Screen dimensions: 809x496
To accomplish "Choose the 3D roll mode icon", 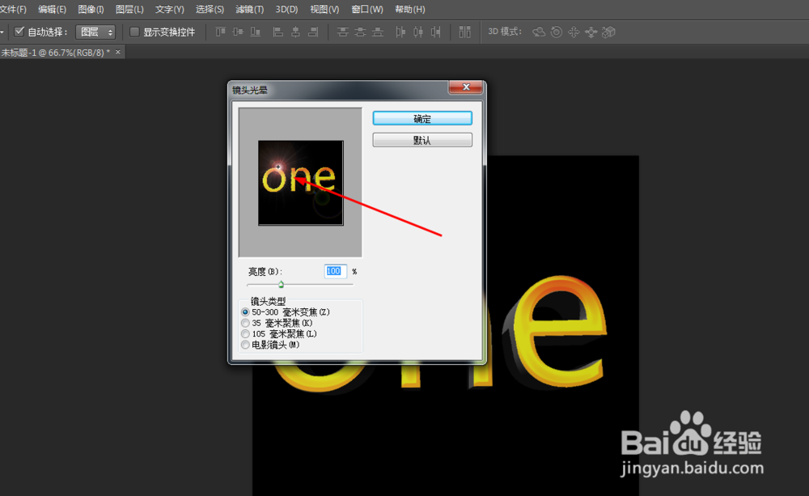I will (556, 32).
